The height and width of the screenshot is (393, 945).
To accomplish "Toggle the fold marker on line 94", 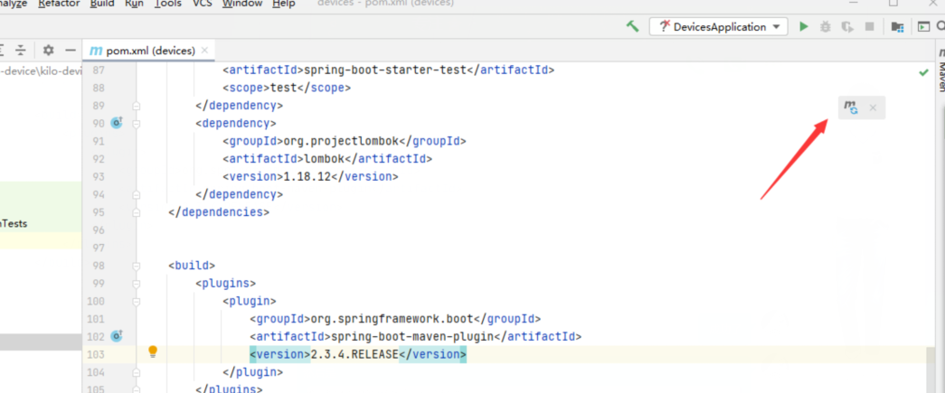I will coord(137,194).
